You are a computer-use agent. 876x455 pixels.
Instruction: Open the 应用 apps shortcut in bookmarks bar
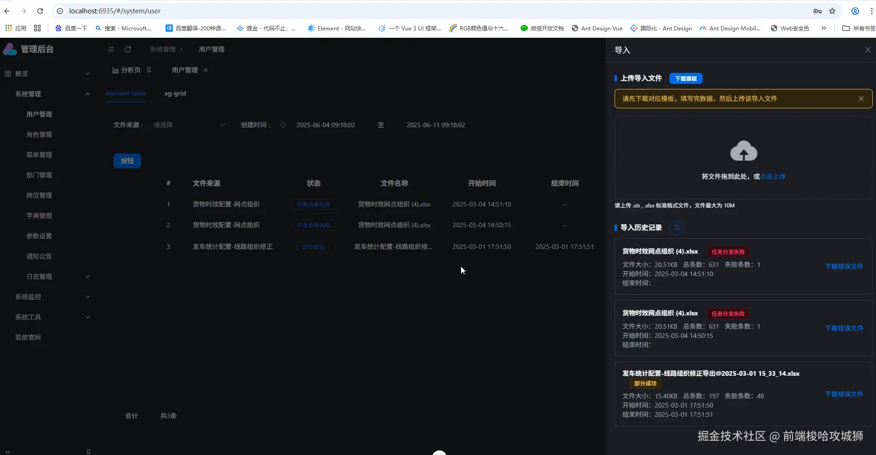pyautogui.click(x=16, y=28)
